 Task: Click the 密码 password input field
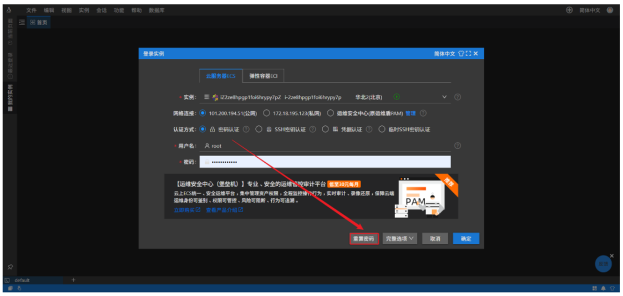coord(325,162)
